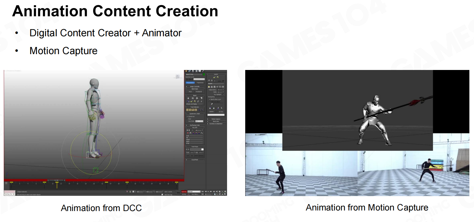This screenshot has width=474, height=222.
Task: Select the Parameters tab
Action: (190, 83)
